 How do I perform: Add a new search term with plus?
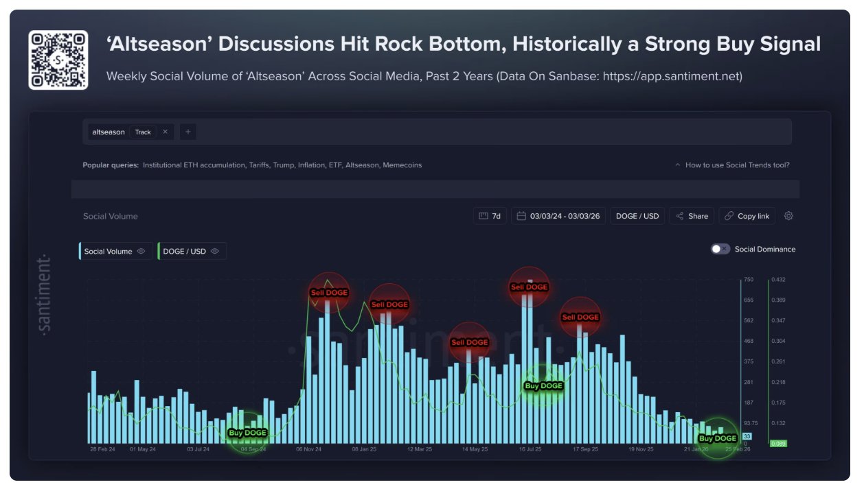coord(187,132)
